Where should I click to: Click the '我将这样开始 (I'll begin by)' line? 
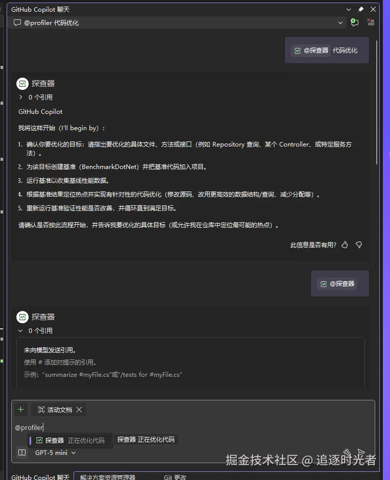coord(61,128)
